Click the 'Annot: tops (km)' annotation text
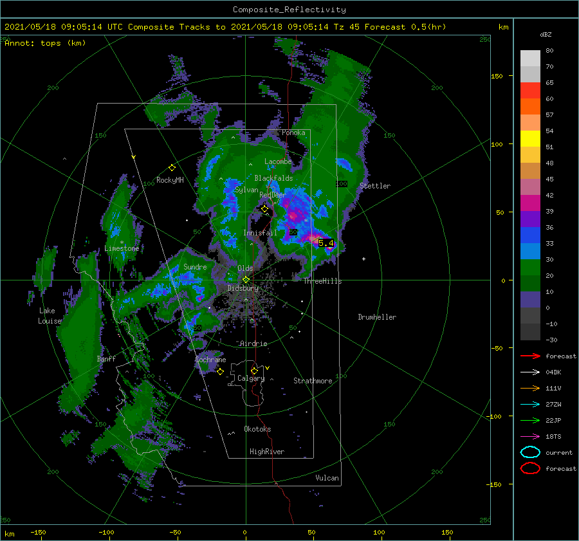 coord(45,43)
